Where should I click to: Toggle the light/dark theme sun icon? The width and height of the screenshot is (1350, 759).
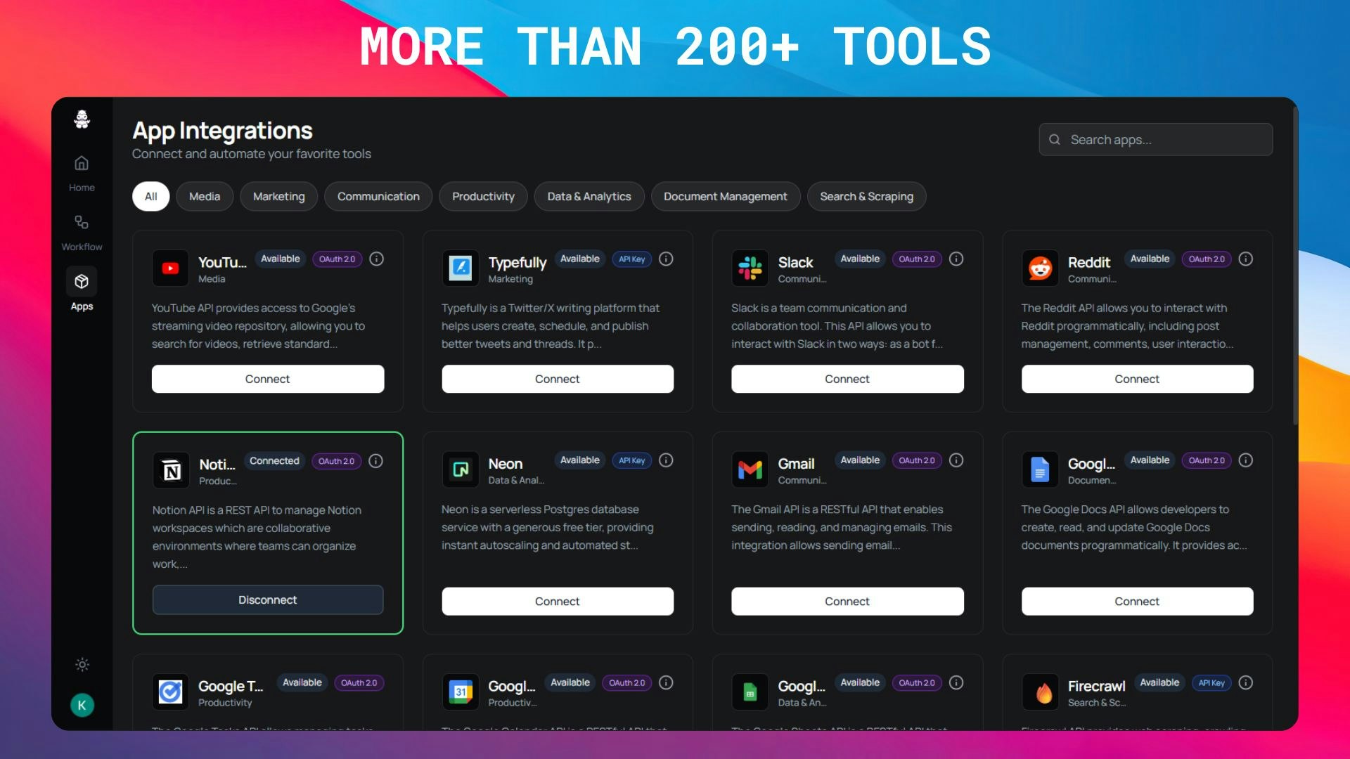click(82, 665)
